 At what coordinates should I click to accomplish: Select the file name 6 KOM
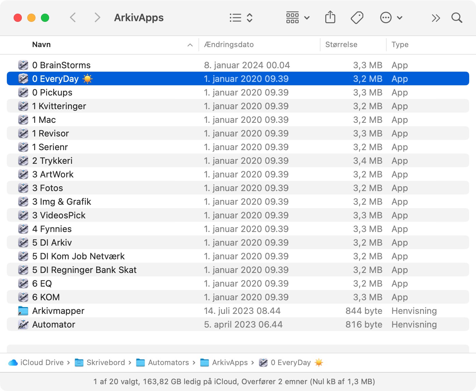pos(46,297)
